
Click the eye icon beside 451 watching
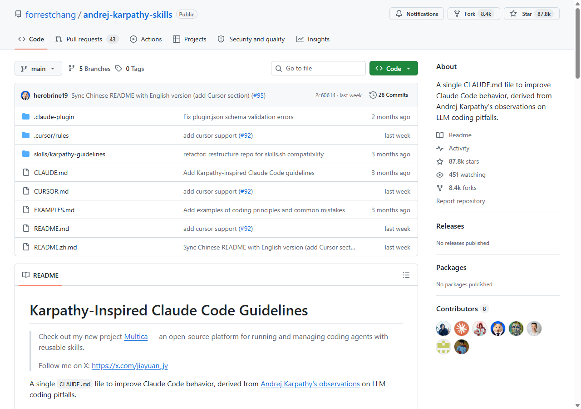pyautogui.click(x=440, y=175)
